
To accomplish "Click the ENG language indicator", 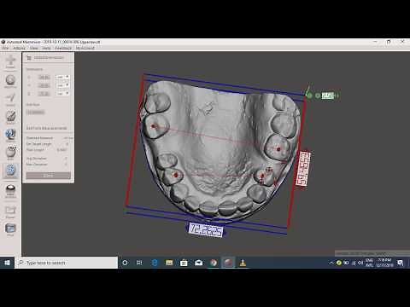I will pyautogui.click(x=369, y=263).
